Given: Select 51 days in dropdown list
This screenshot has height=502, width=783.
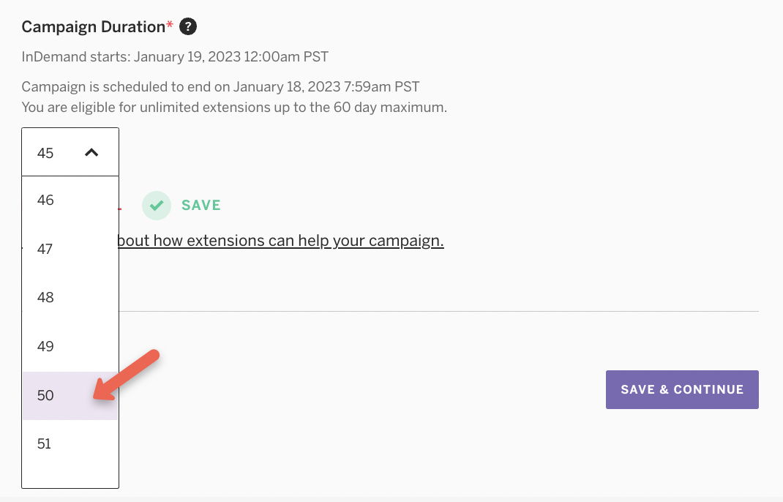Looking at the screenshot, I should pyautogui.click(x=45, y=443).
